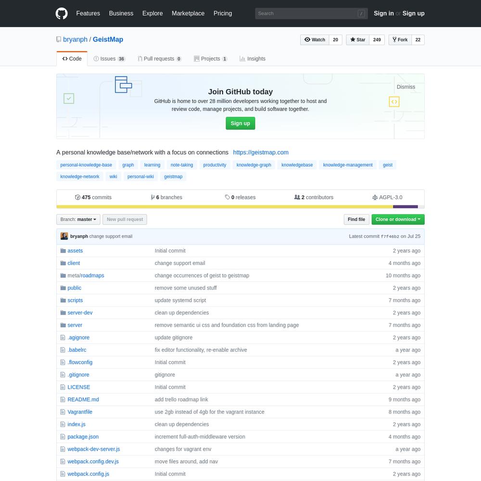The image size is (481, 481).
Task: Click file icon for index.js
Action: (x=63, y=424)
